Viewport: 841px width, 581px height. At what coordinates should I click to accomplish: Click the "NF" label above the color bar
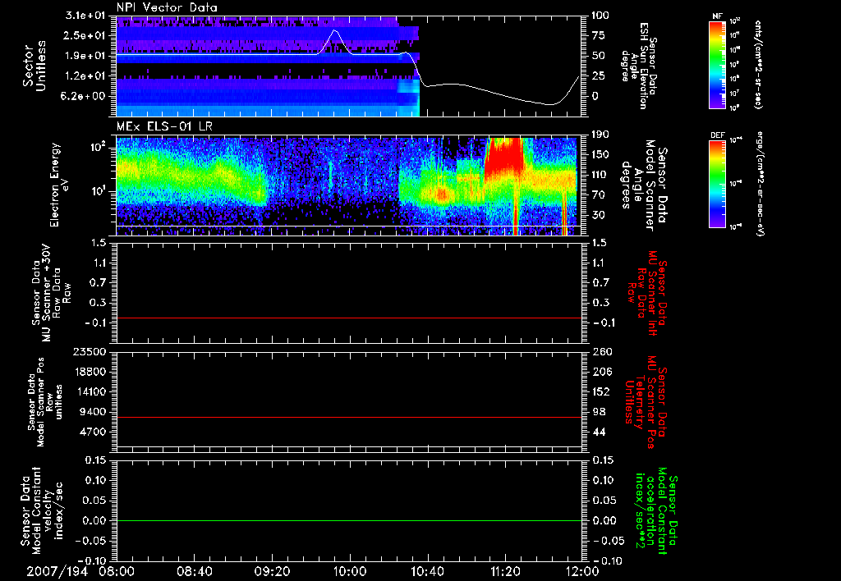pyautogui.click(x=717, y=16)
